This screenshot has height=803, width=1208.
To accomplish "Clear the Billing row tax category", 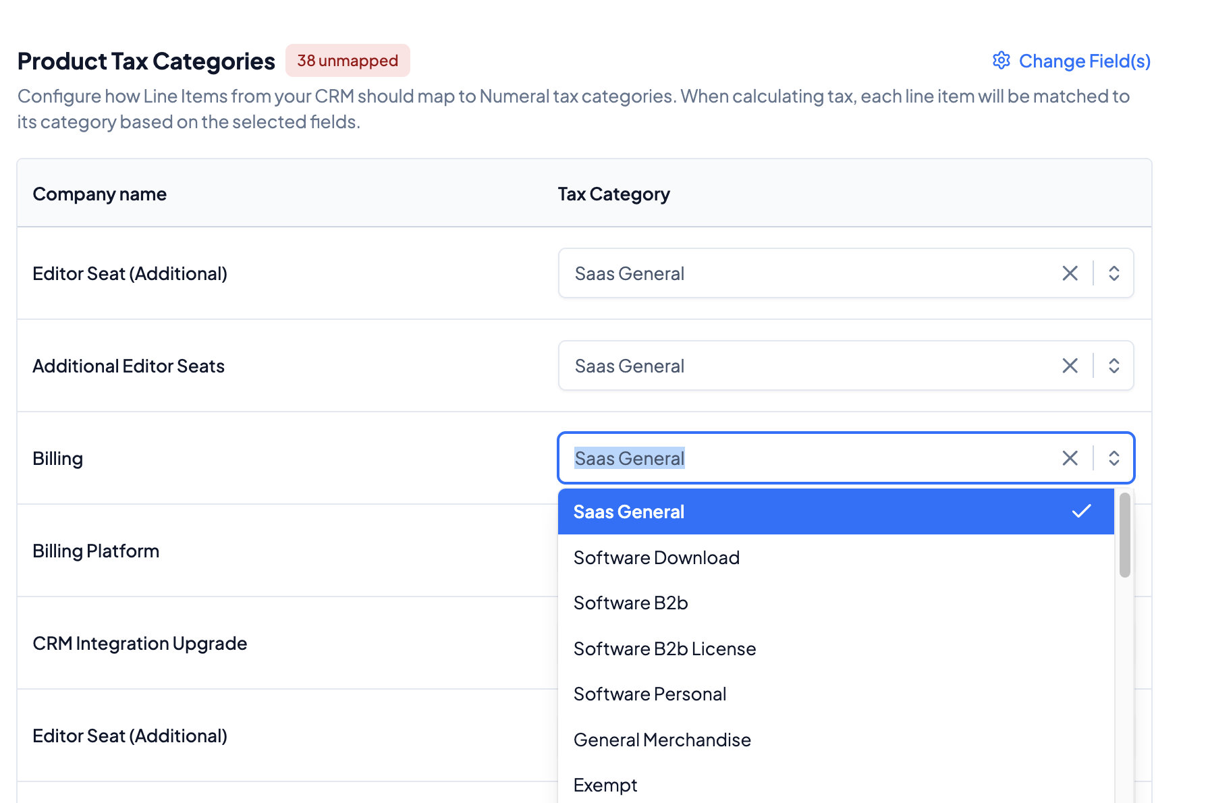I will [x=1070, y=458].
